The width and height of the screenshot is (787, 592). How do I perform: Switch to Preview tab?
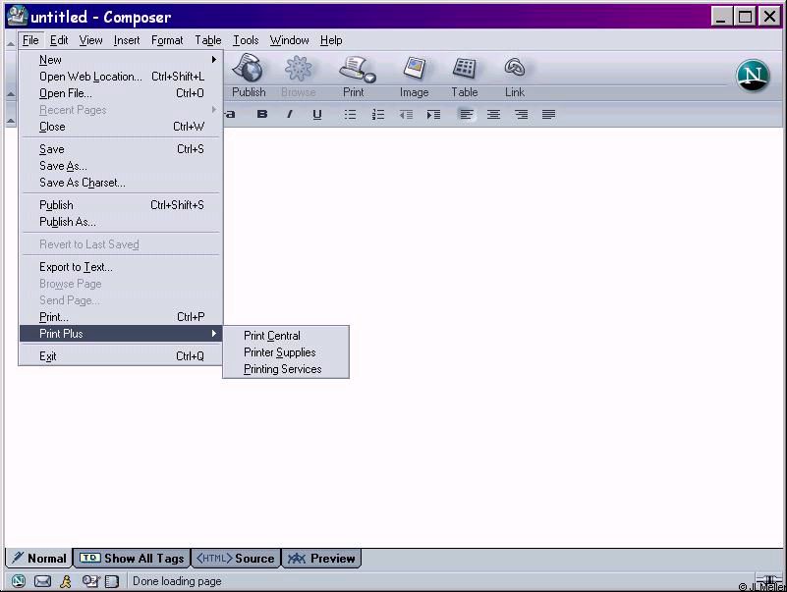tap(321, 558)
